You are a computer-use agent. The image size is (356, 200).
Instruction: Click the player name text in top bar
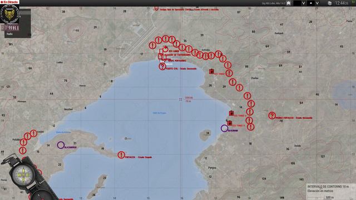point(273,3)
